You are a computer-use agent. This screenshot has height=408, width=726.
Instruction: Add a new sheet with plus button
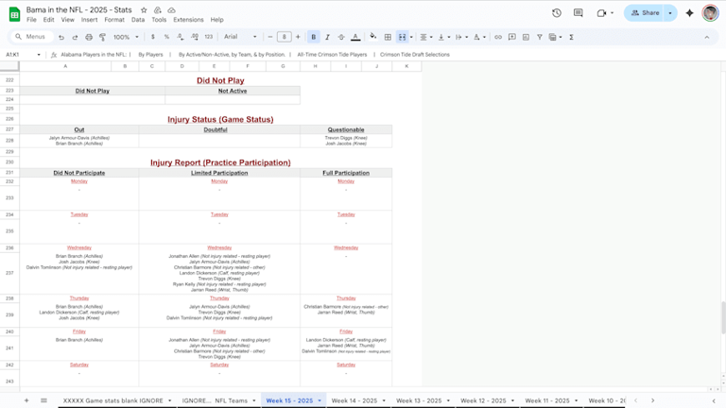point(26,400)
